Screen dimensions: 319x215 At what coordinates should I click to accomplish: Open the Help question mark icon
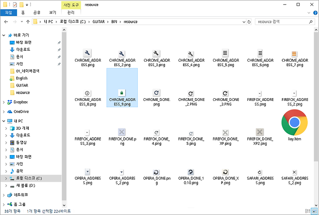coord(315,12)
